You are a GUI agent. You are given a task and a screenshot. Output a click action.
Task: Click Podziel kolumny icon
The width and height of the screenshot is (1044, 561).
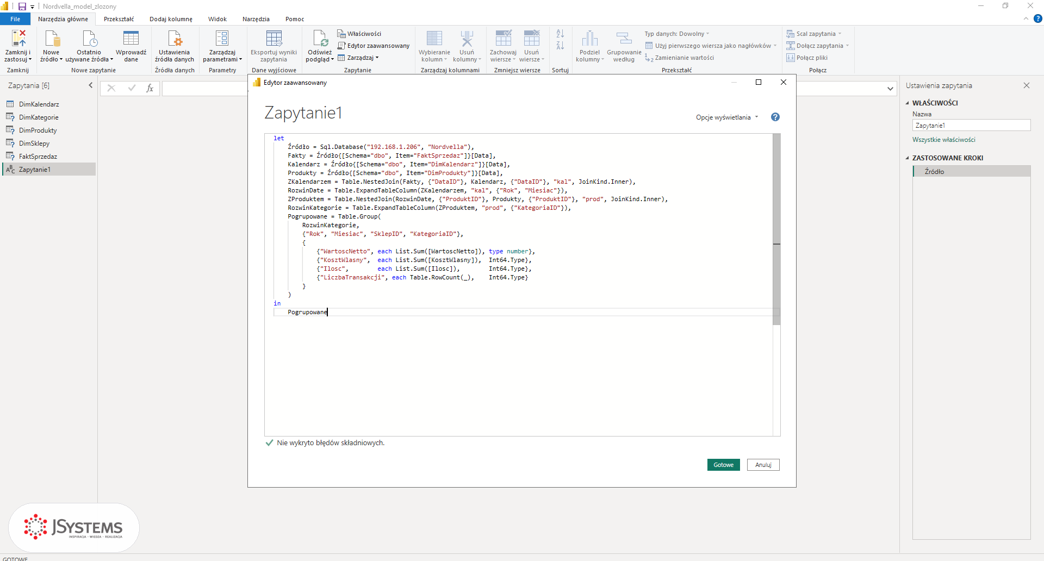click(x=589, y=39)
